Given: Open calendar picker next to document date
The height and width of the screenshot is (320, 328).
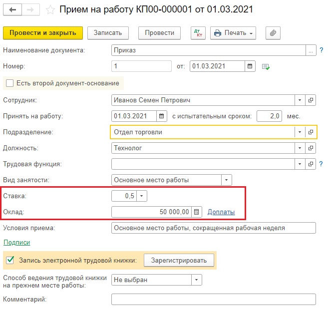Looking at the screenshot, I should pos(250,66).
